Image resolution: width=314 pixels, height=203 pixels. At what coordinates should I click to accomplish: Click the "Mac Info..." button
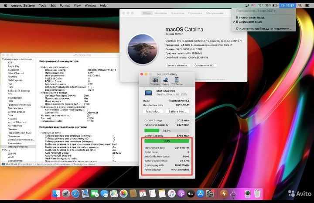click(x=153, y=111)
